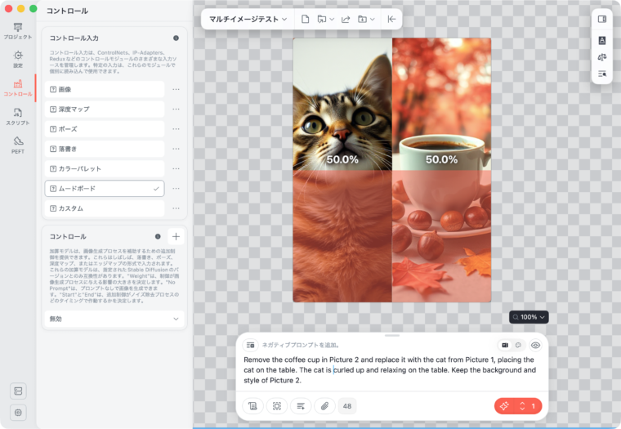The image size is (621, 429).
Task: Click the new document icon in the top toolbar
Action: 305,19
